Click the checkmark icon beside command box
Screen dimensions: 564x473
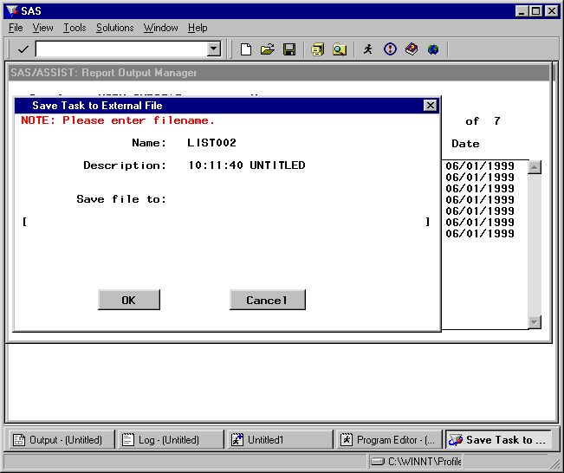[23, 49]
